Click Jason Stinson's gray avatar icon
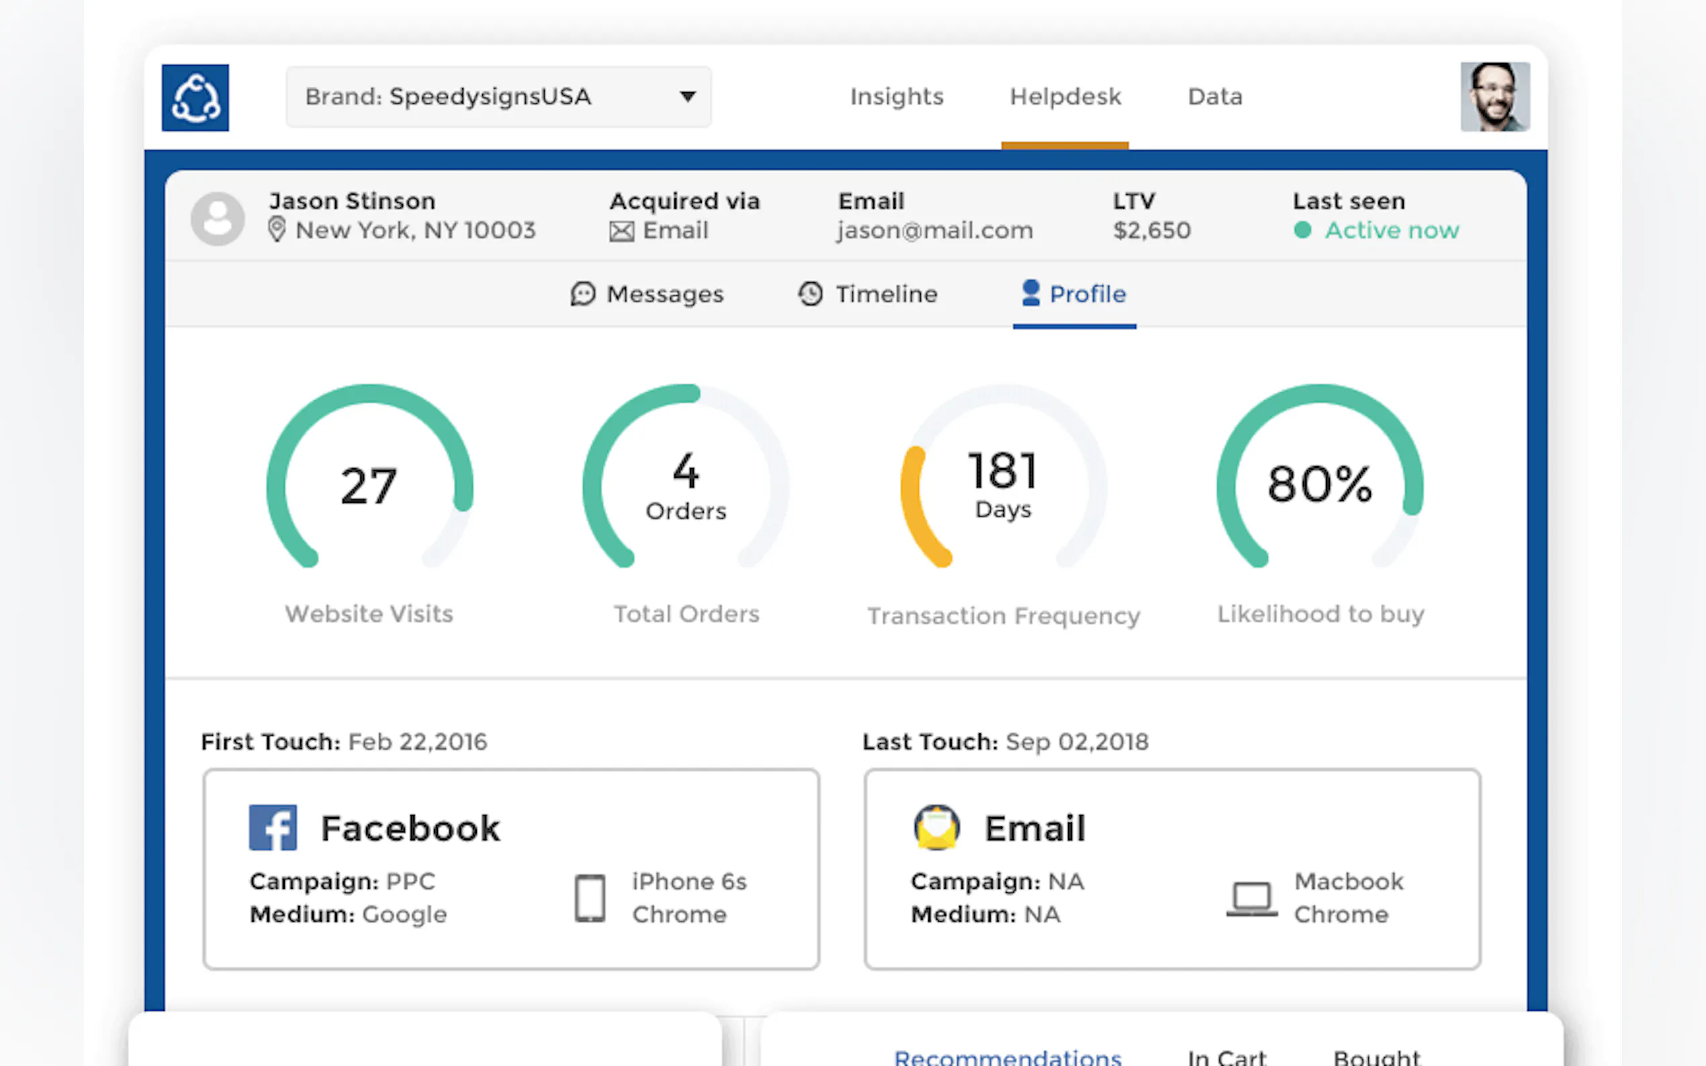Image resolution: width=1706 pixels, height=1066 pixels. pyautogui.click(x=218, y=219)
